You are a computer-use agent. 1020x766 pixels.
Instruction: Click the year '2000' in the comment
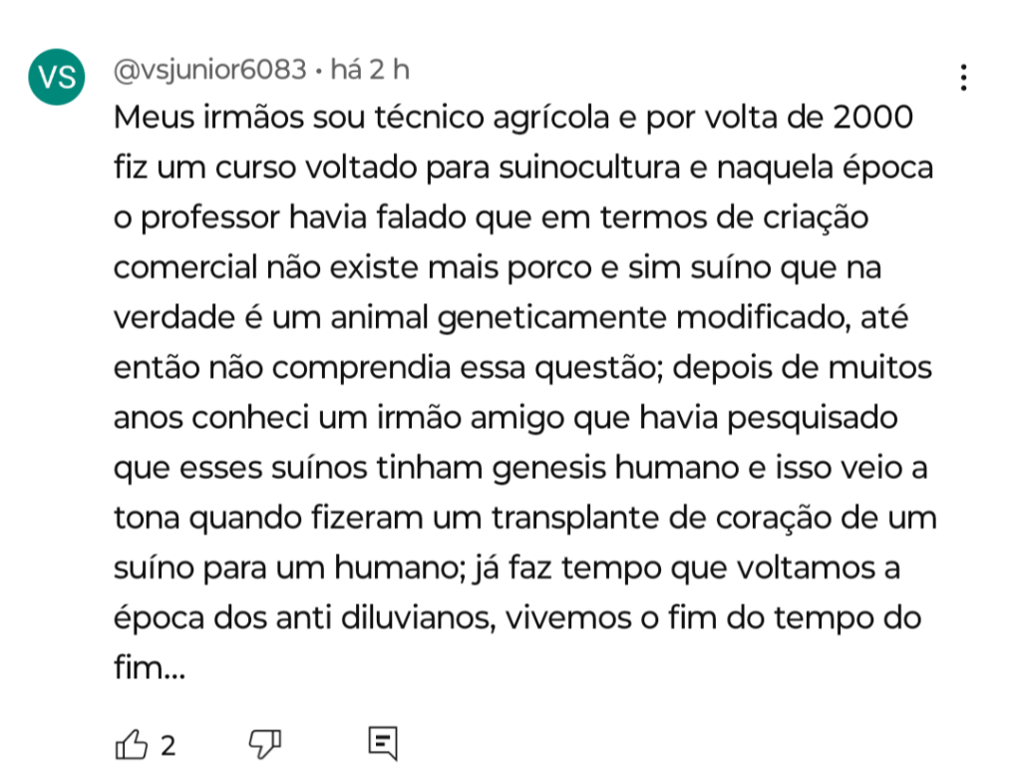click(x=871, y=119)
